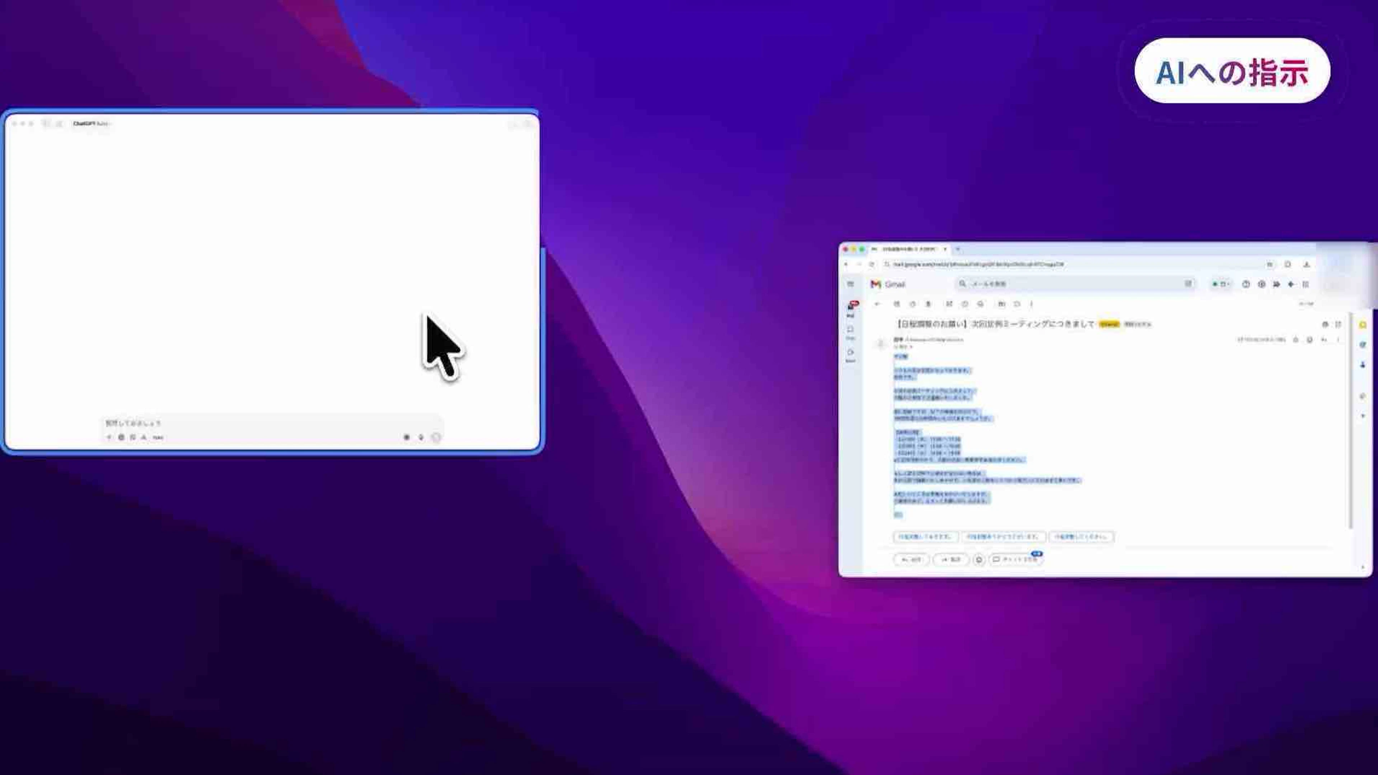The height and width of the screenshot is (775, 1378).
Task: Click the Forward button below the email
Action: click(x=951, y=559)
